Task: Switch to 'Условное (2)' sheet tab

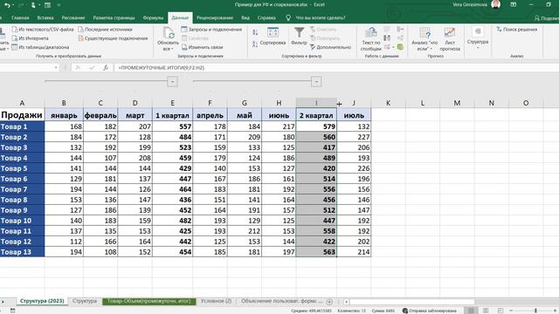Action: (216, 301)
